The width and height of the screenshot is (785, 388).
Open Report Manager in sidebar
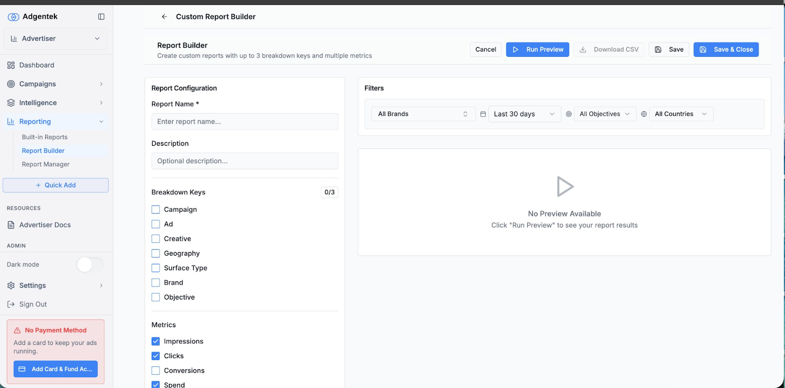pyautogui.click(x=46, y=164)
